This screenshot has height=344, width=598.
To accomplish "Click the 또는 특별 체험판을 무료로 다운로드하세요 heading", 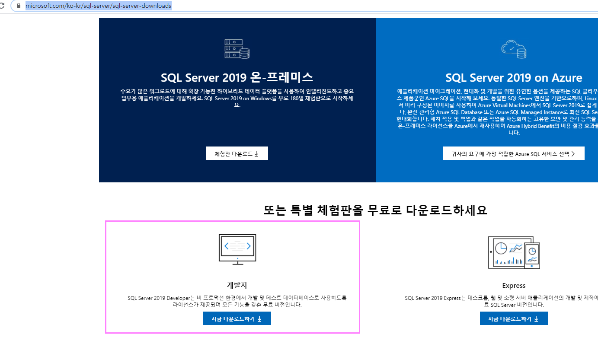I will [x=375, y=210].
